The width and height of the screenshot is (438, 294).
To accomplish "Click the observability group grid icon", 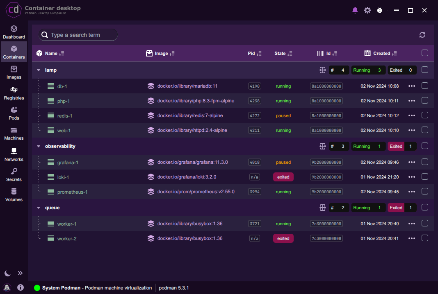I will [x=323, y=146].
